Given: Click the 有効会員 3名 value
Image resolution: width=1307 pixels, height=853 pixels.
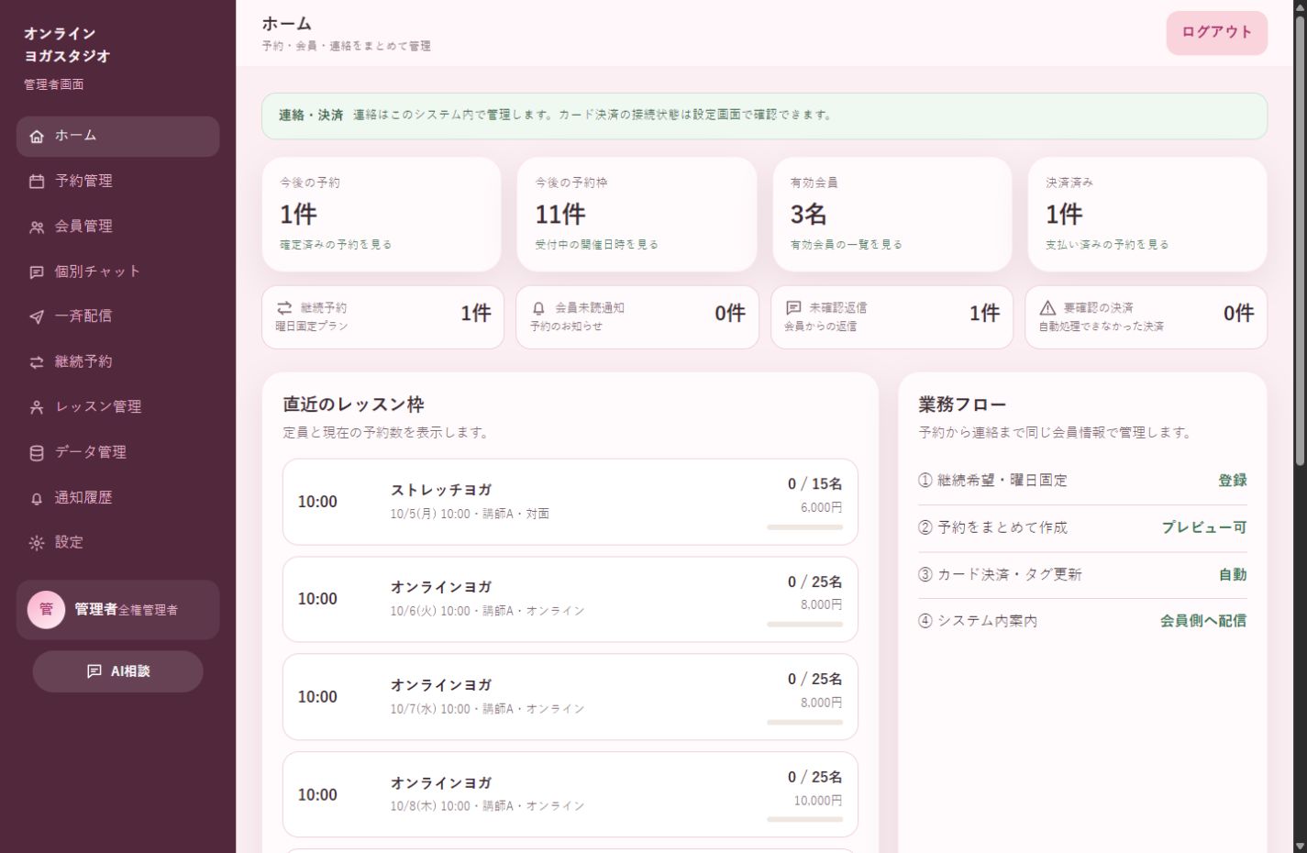Looking at the screenshot, I should point(808,215).
